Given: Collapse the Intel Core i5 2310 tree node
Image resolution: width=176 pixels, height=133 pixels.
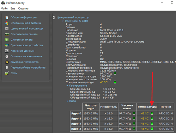Looking at the screenshot, I should pos(63,21).
